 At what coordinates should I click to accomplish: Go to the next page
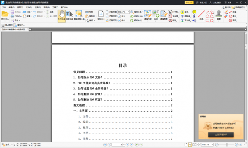coord(127,145)
